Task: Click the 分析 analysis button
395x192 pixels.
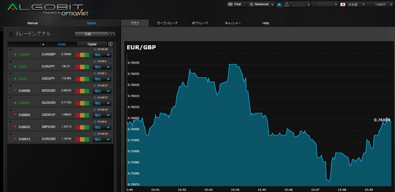Action: [x=95, y=34]
